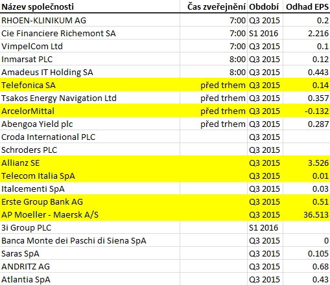This screenshot has width=330, height=285.
Task: Select the Název společnosti header cell
Action: click(90, 6)
